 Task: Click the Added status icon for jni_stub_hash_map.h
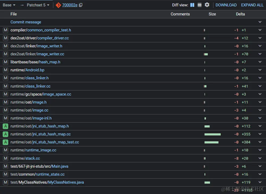(x=5, y=126)
